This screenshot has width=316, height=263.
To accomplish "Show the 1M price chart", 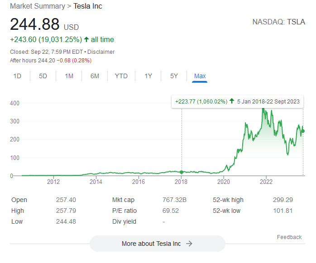I will [69, 76].
